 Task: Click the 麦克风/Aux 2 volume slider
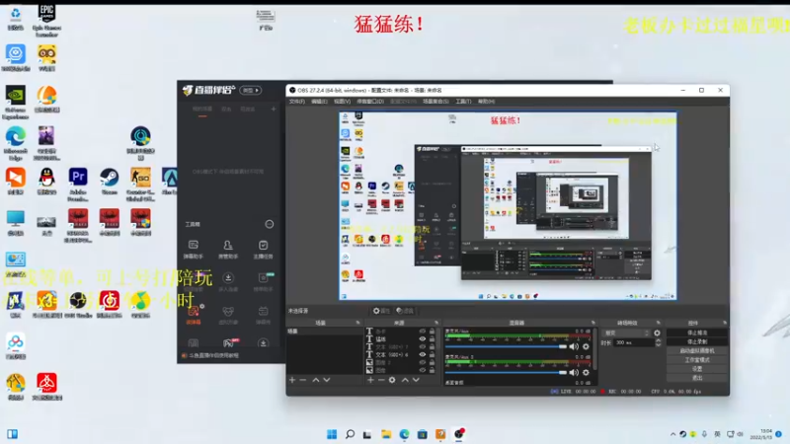[x=506, y=372]
